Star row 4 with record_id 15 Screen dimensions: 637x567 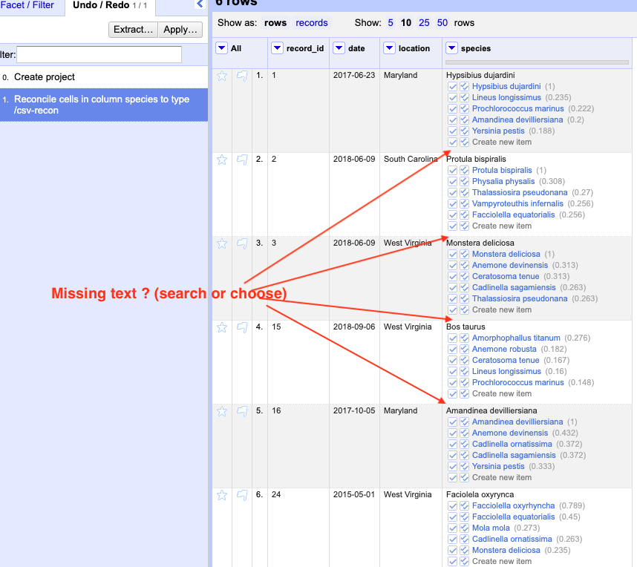click(x=222, y=327)
